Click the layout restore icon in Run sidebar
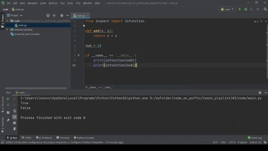 coord(8,112)
